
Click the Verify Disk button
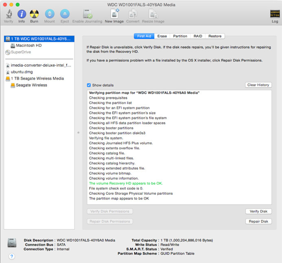258,211
